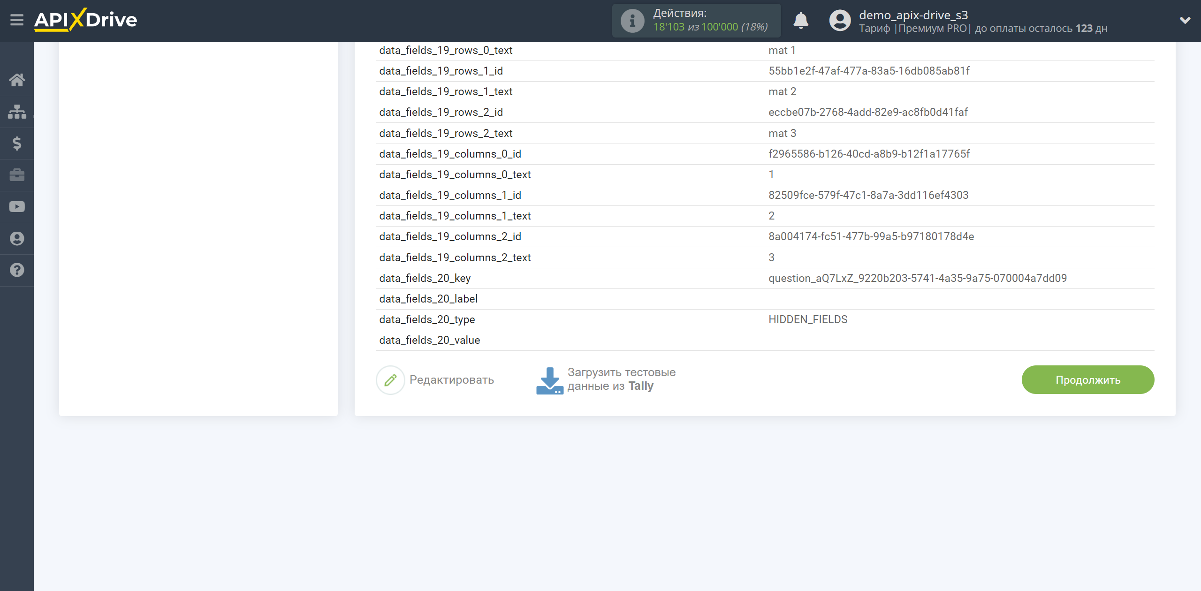Select the question_aQ7LxZ key value

[x=918, y=278]
